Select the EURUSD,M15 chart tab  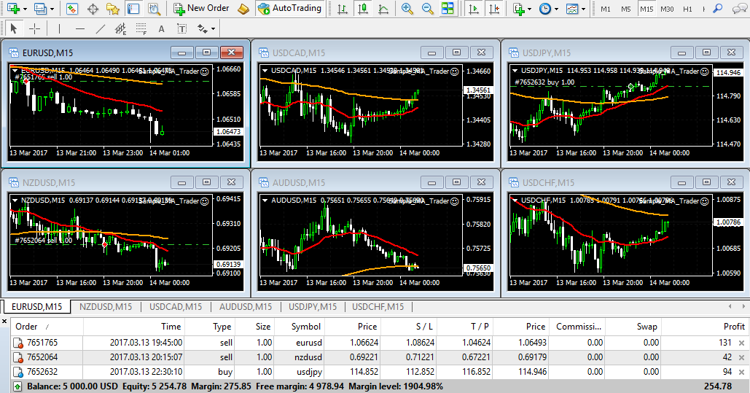click(x=37, y=307)
